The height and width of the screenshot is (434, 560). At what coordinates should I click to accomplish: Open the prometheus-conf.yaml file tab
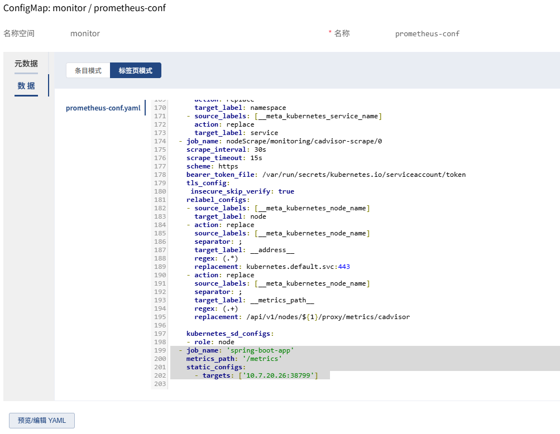point(103,108)
